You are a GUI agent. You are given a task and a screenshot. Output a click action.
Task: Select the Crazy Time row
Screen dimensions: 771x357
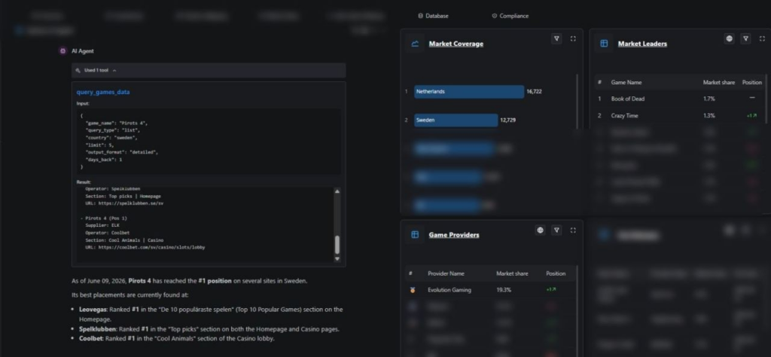(x=680, y=115)
